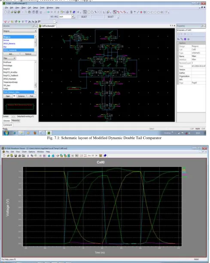Viewport: 210px width, 263px height.
Task: Click Copy icon in W-Edit toolbar
Action: 32,156
